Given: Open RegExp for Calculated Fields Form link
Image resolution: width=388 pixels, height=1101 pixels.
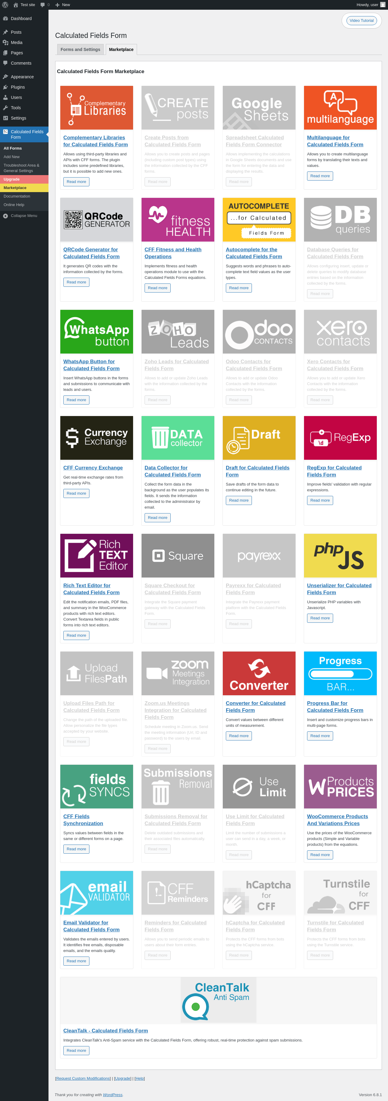Looking at the screenshot, I should pyautogui.click(x=334, y=471).
